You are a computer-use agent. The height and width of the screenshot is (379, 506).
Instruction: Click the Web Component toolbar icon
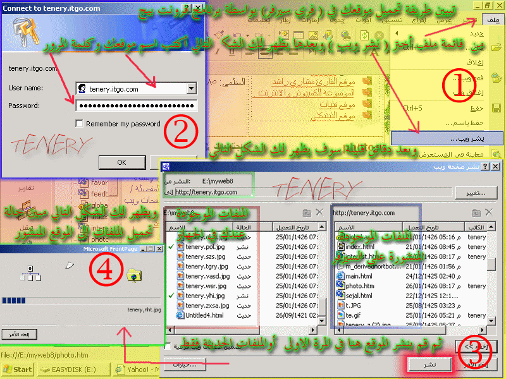284,35
